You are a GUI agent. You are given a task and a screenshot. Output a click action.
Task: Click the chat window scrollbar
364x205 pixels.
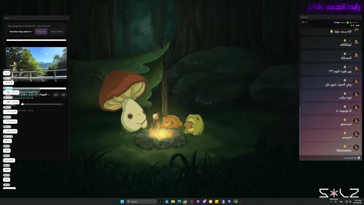click(x=300, y=131)
